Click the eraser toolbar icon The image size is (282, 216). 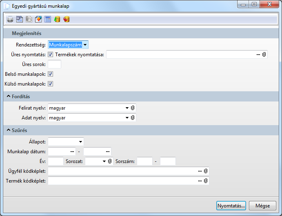(x=38, y=19)
